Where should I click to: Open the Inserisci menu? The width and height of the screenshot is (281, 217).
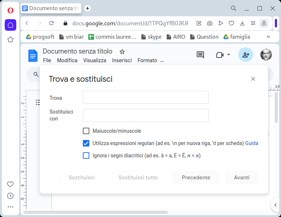pyautogui.click(x=122, y=60)
